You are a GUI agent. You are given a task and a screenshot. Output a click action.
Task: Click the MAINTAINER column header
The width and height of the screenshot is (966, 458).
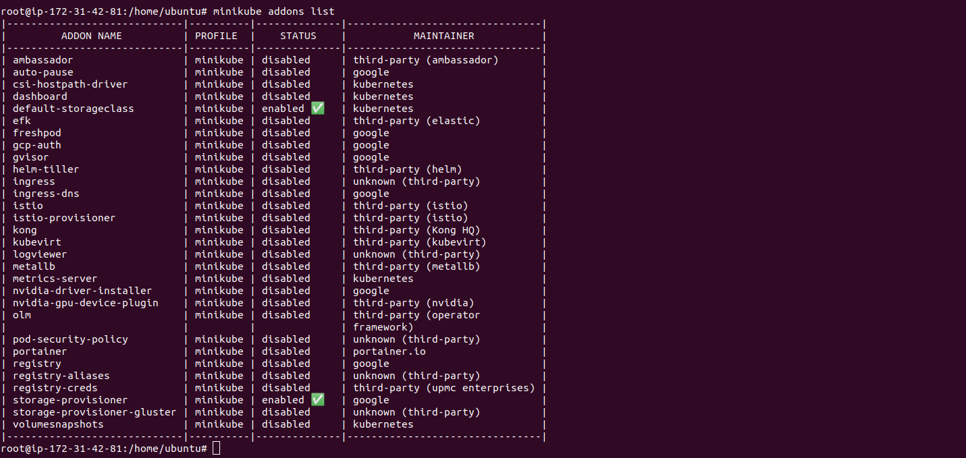(x=444, y=36)
